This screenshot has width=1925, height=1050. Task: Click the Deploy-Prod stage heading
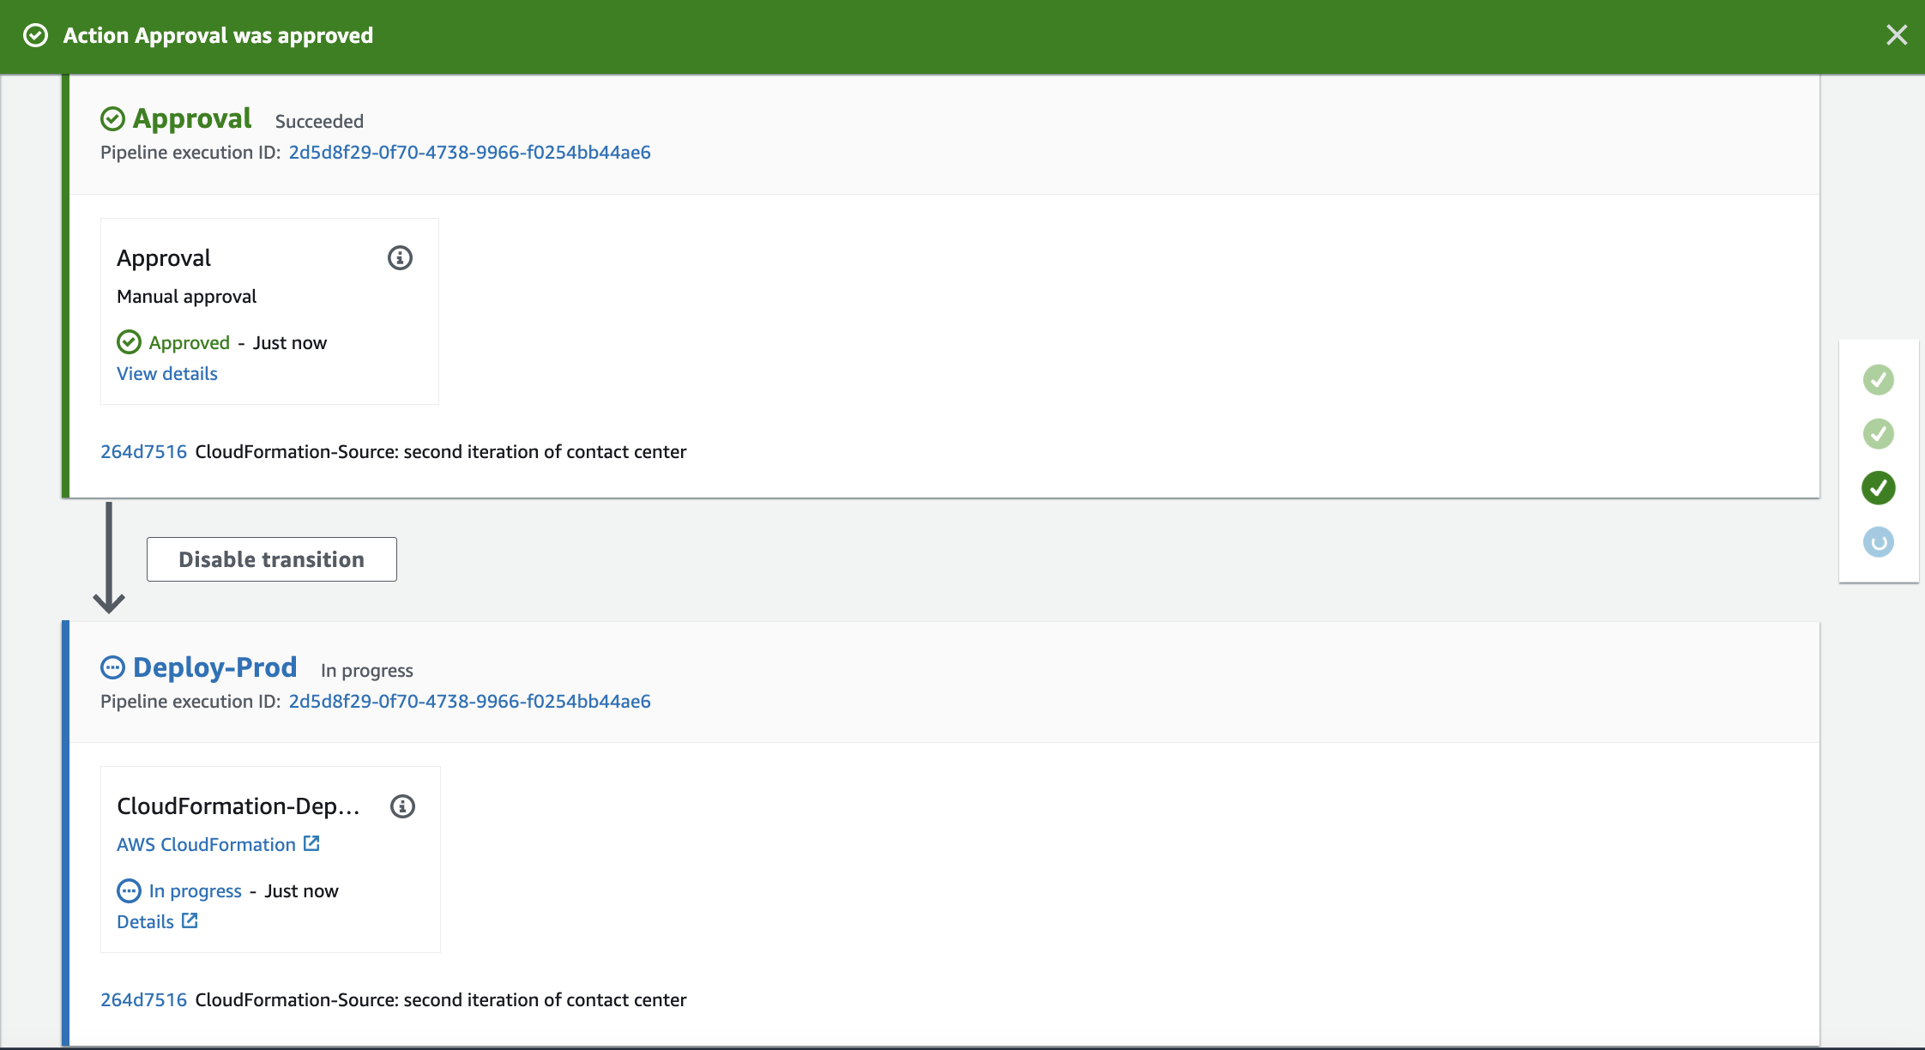tap(214, 667)
